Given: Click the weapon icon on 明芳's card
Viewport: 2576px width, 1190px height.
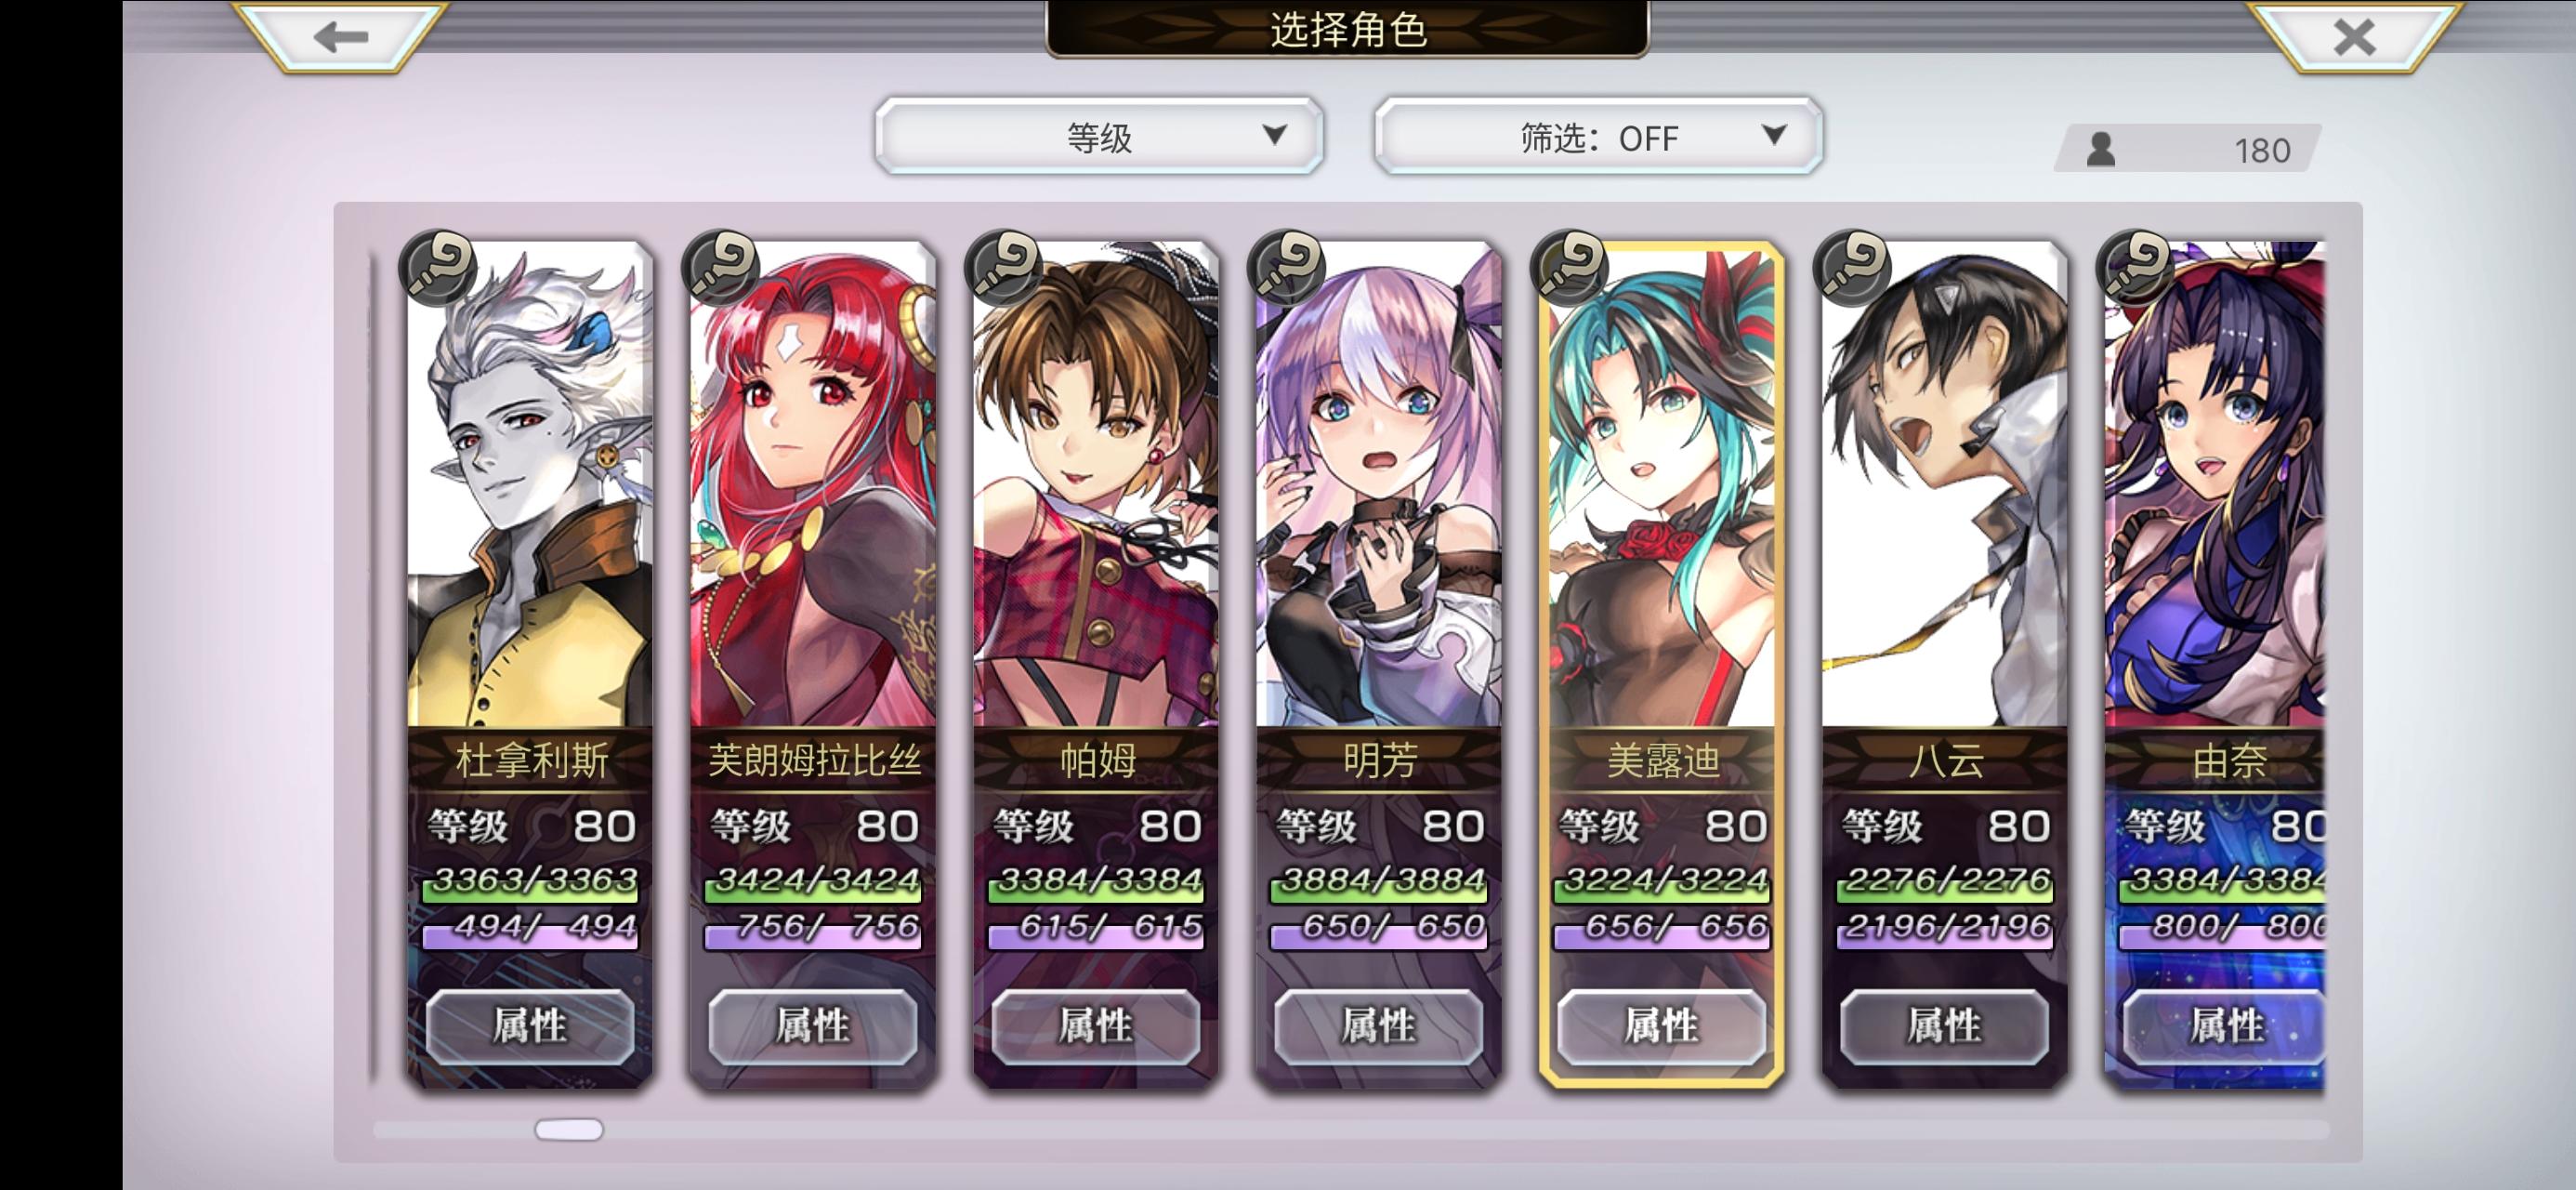Looking at the screenshot, I should [x=1288, y=267].
